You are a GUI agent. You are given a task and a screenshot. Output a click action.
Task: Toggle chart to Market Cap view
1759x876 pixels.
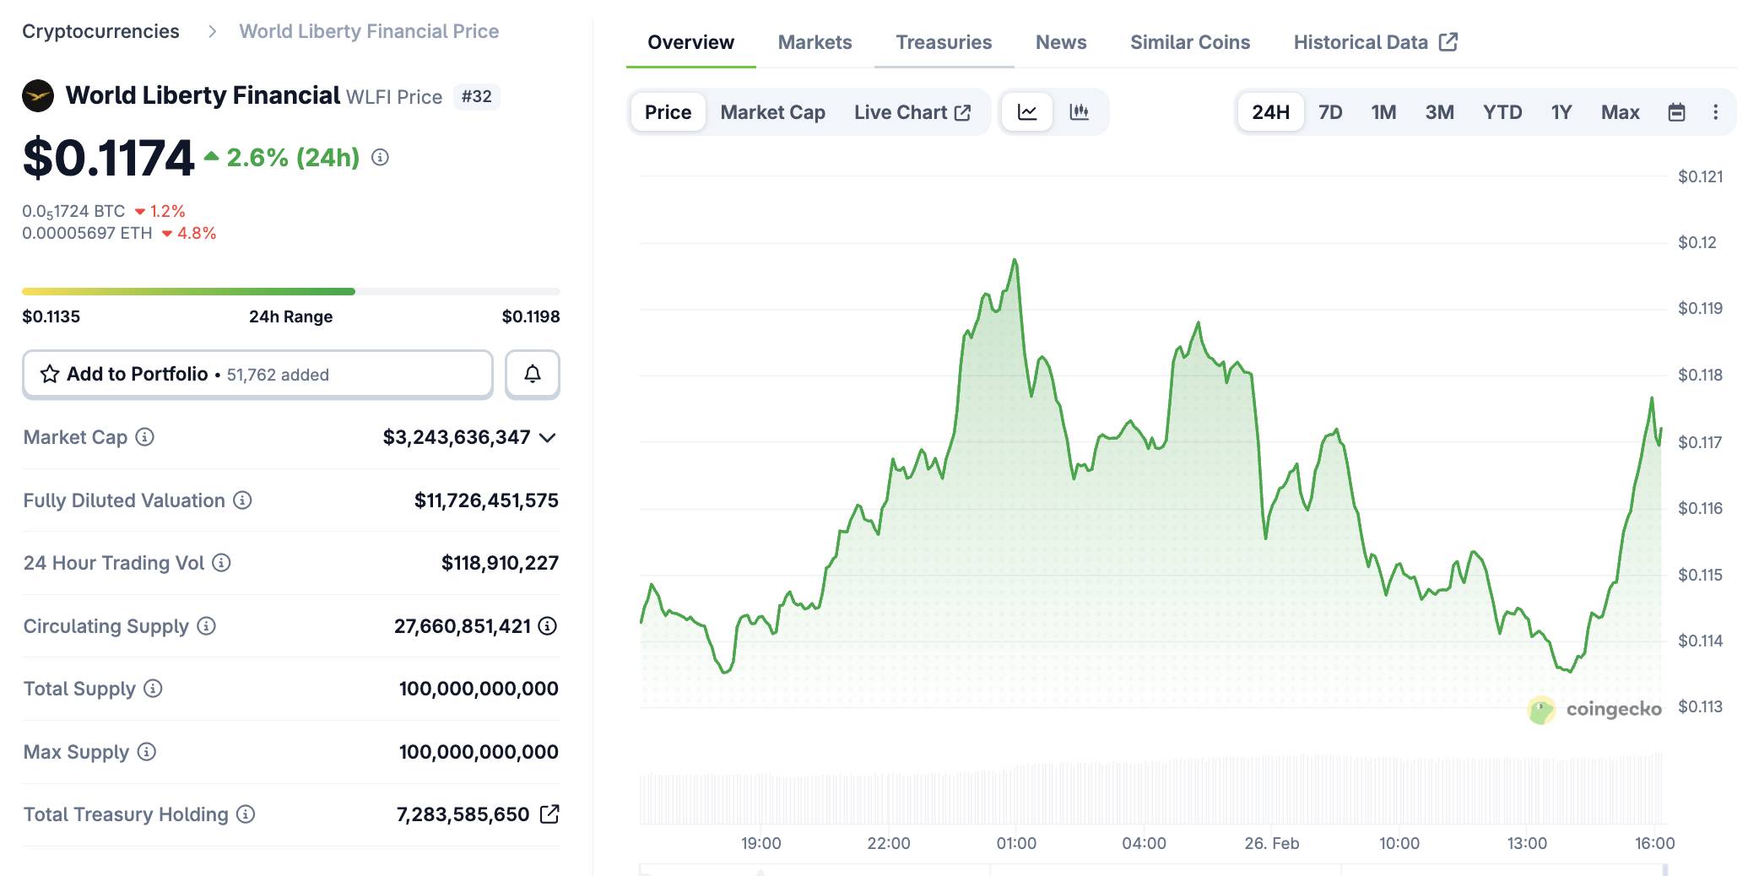coord(772,112)
